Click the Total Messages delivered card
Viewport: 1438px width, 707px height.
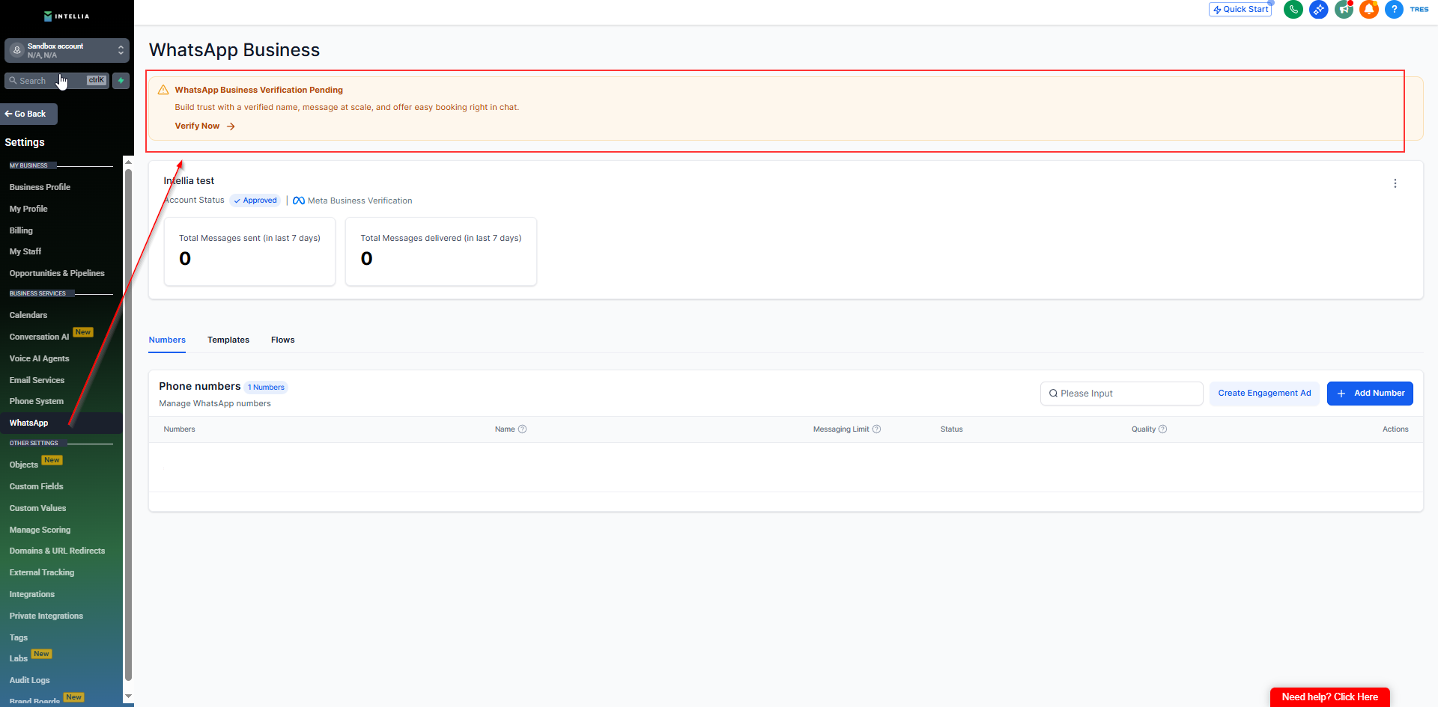coord(441,251)
